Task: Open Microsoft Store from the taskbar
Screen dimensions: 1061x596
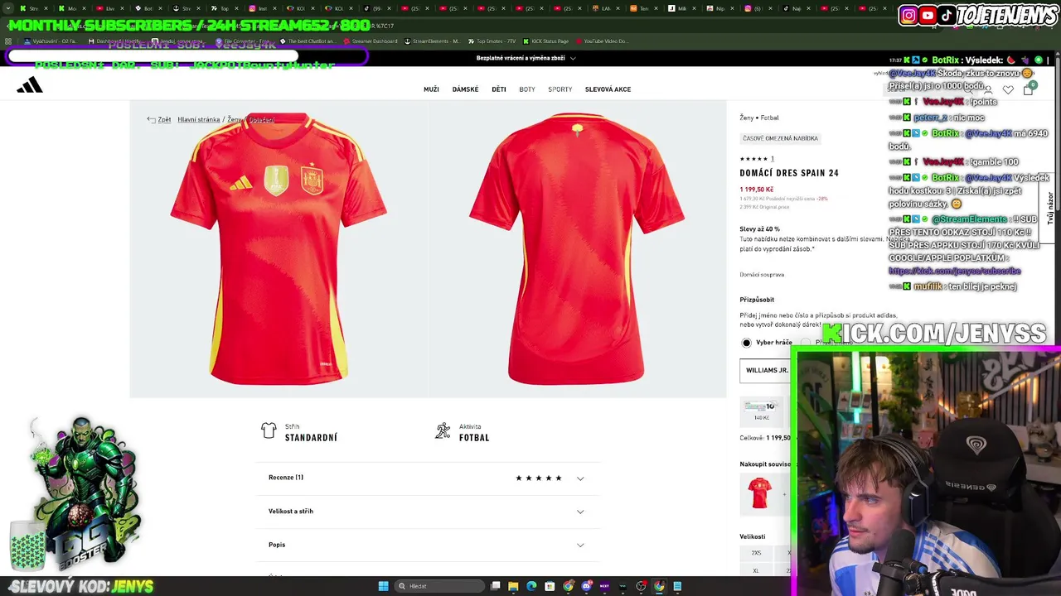Action: click(x=550, y=586)
